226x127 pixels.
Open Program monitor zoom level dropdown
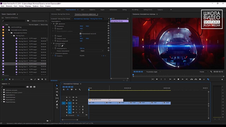pyautogui.click(x=153, y=72)
